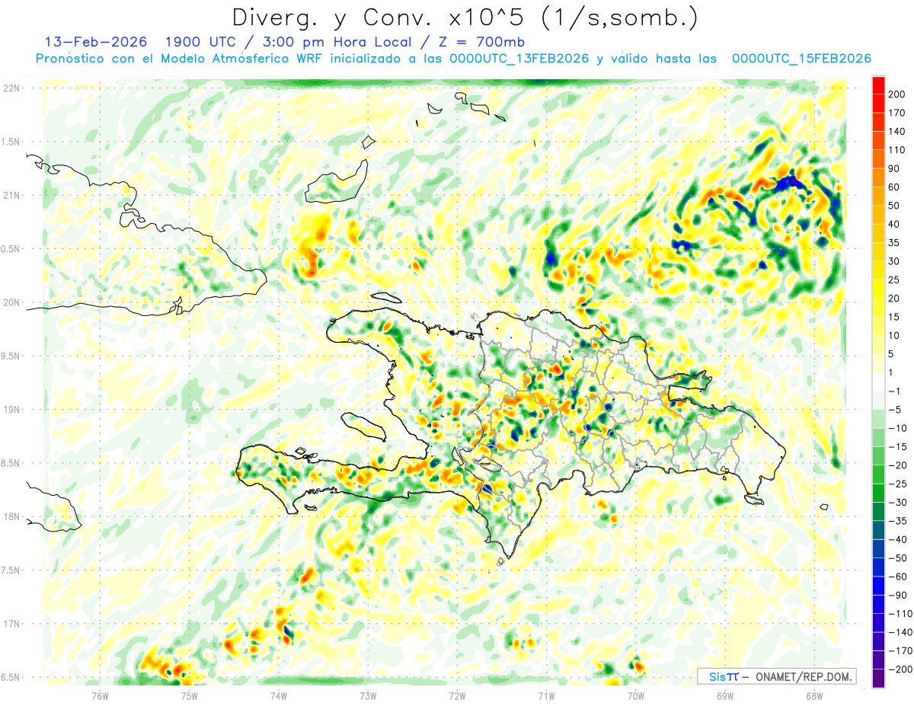Click 'Pronóstico con el Modelo Atmósferico WRF' text

click(181, 59)
